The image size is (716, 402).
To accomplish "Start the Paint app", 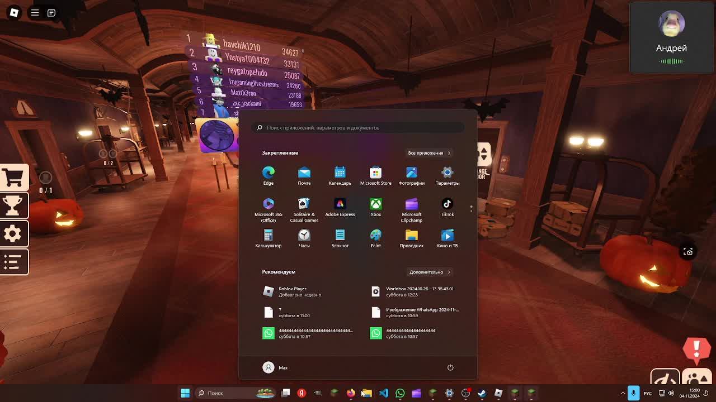I will 376,238.
